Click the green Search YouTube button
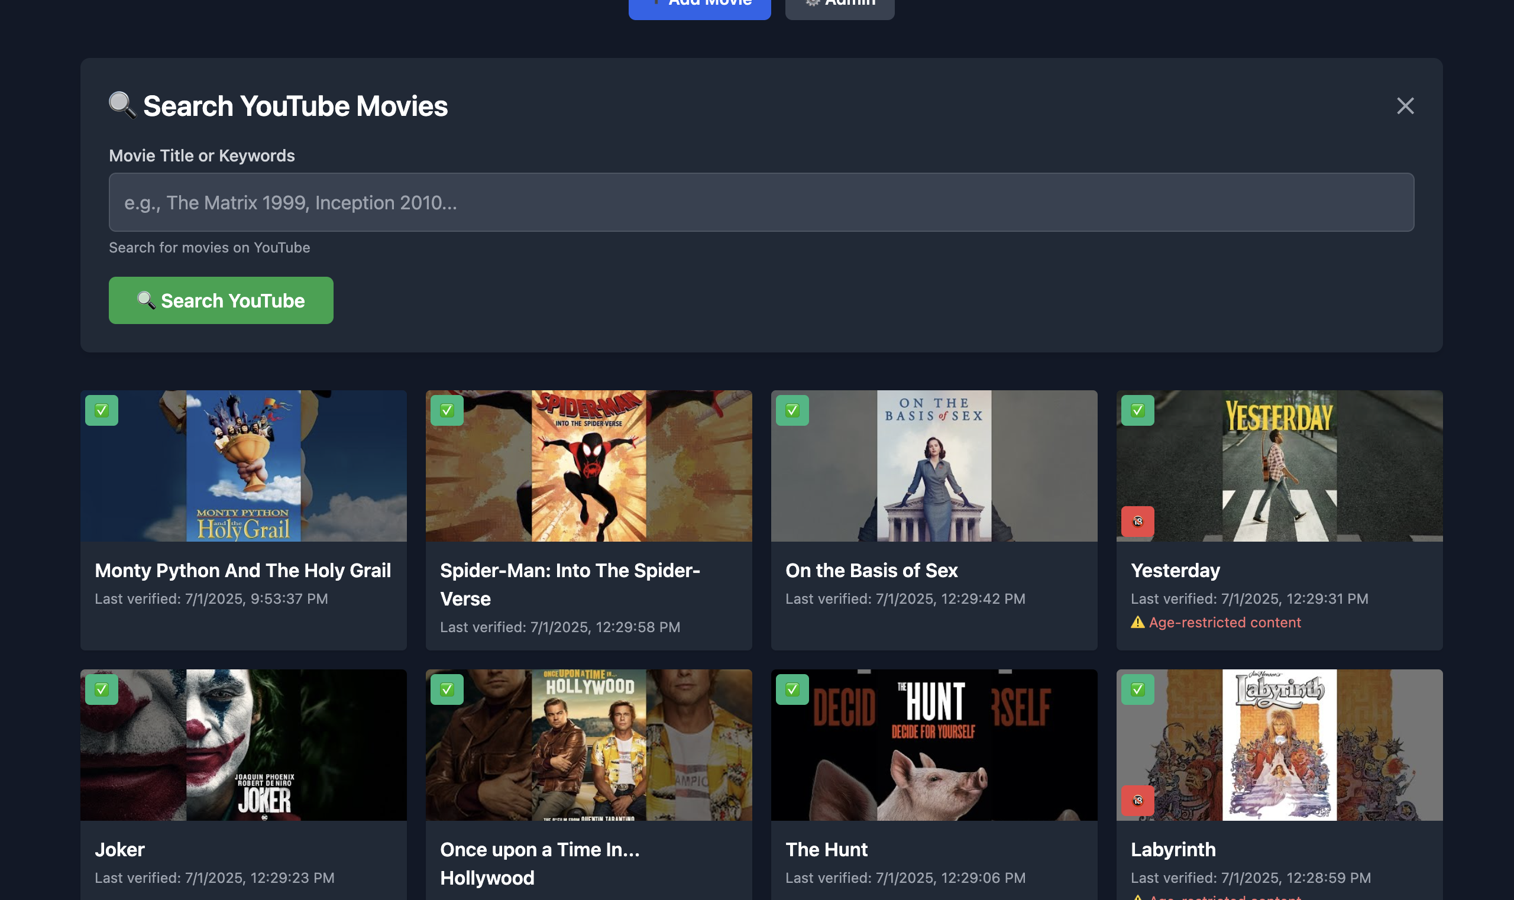This screenshot has height=900, width=1514. (x=221, y=300)
